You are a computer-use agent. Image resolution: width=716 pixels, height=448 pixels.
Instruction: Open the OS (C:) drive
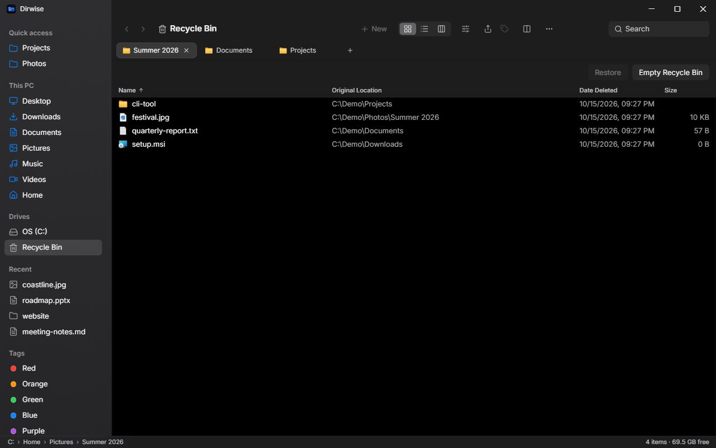53,232
